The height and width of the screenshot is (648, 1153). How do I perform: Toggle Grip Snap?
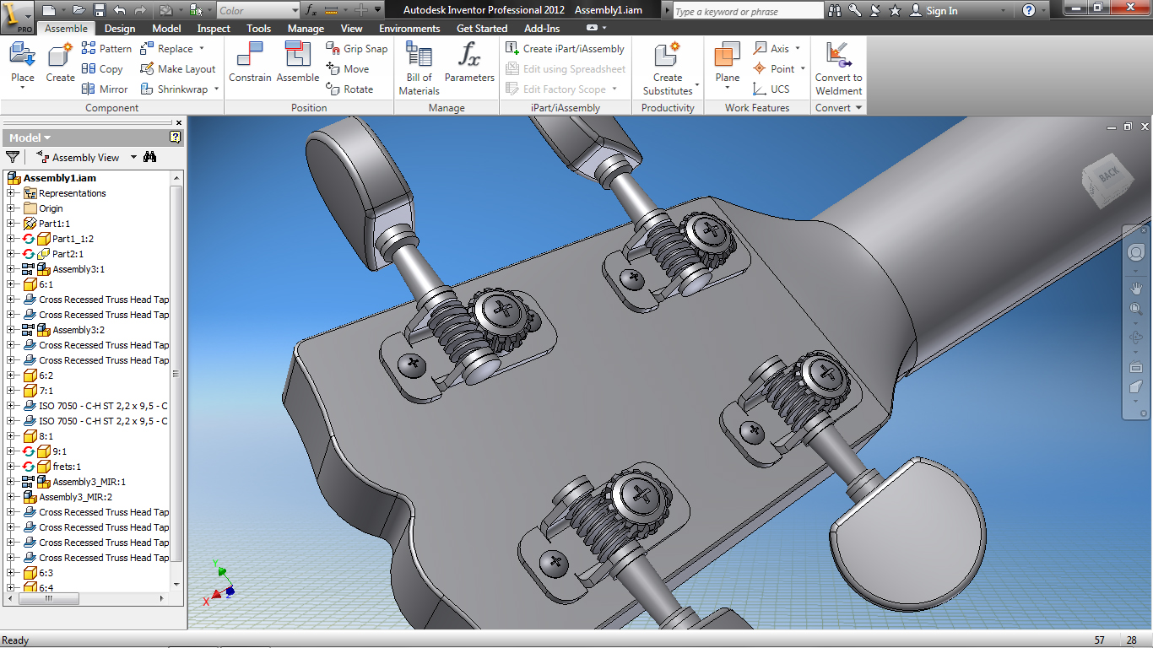pos(357,49)
